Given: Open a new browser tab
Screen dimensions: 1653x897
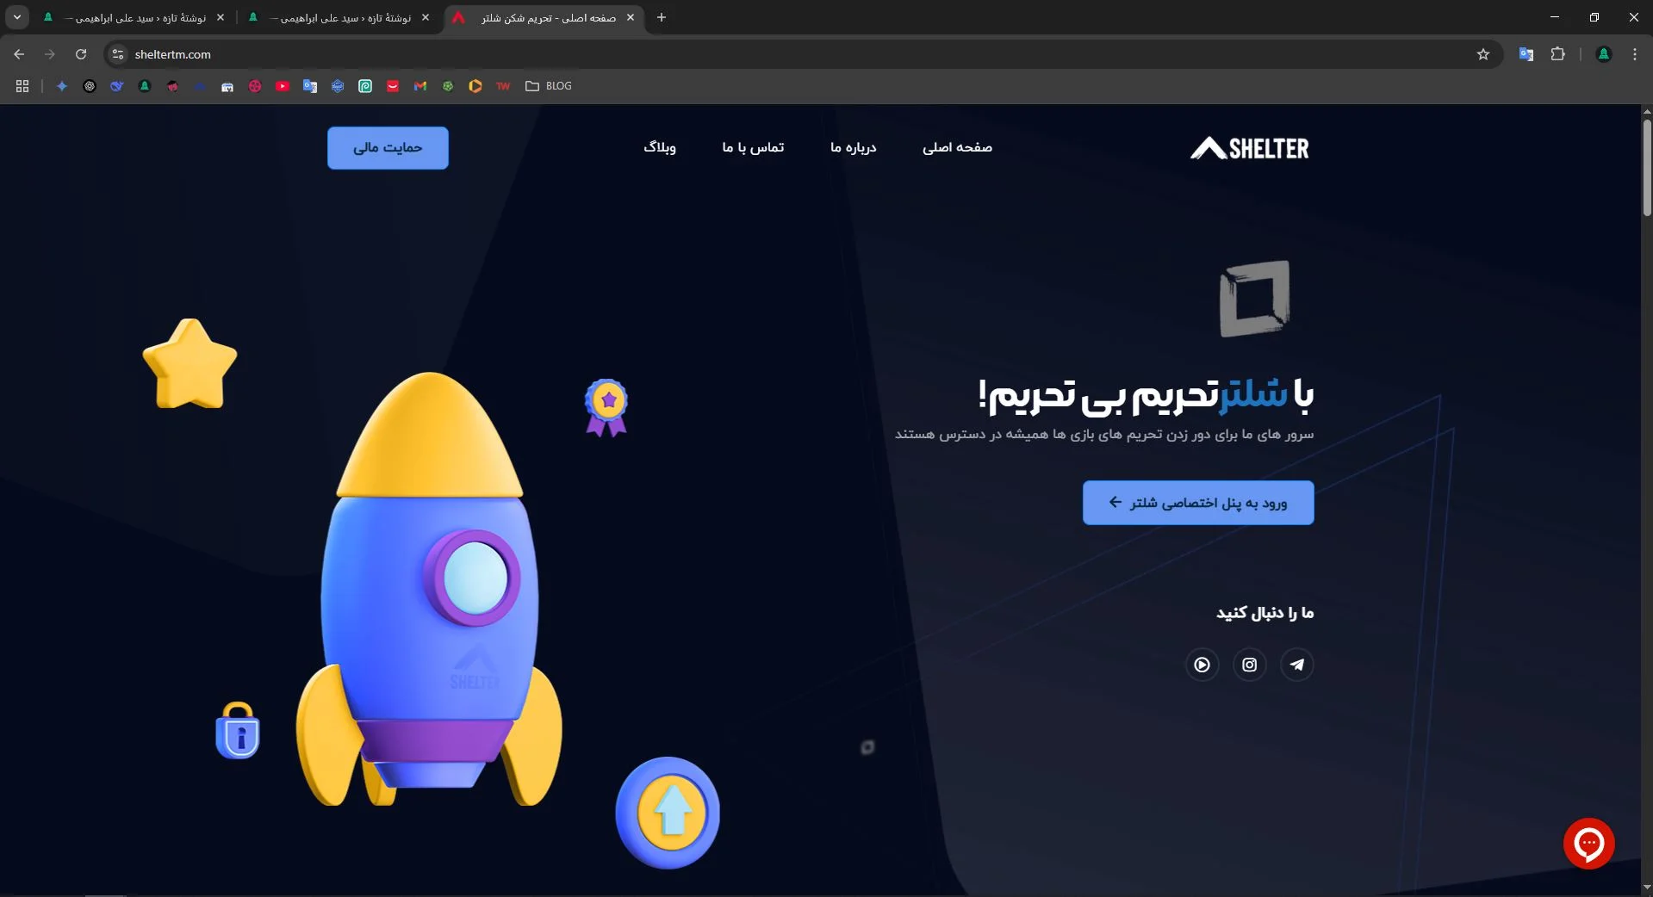Looking at the screenshot, I should [662, 17].
